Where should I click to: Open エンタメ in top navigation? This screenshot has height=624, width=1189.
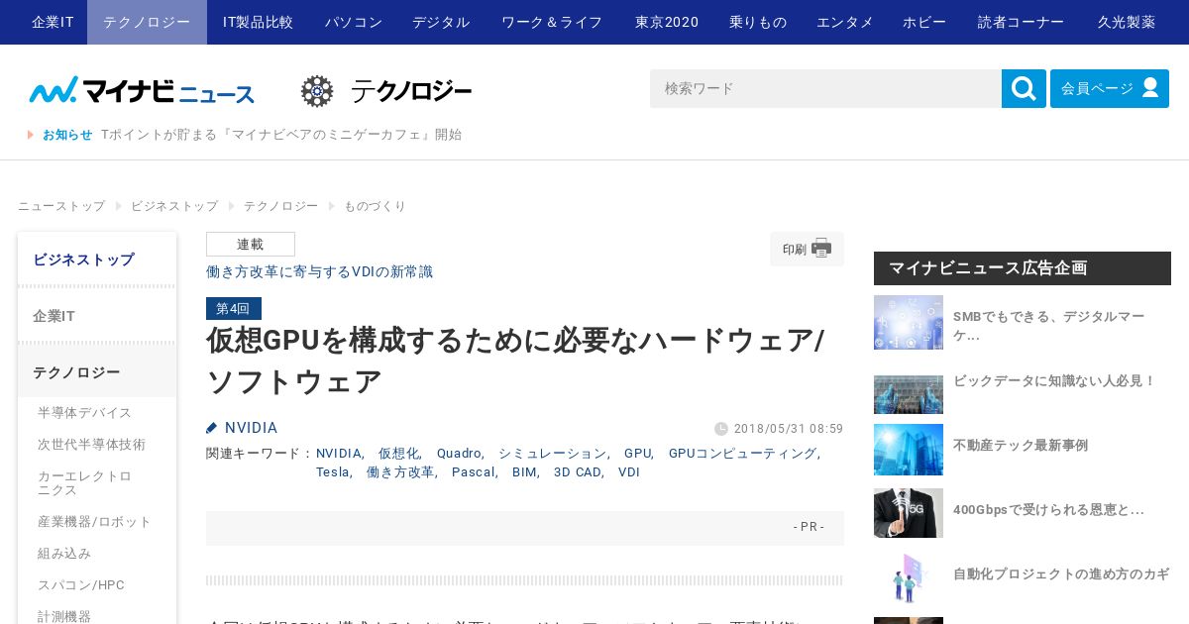[845, 22]
